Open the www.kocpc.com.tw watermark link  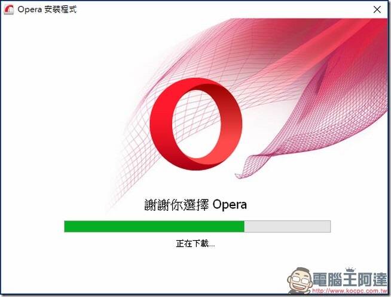tap(349, 291)
